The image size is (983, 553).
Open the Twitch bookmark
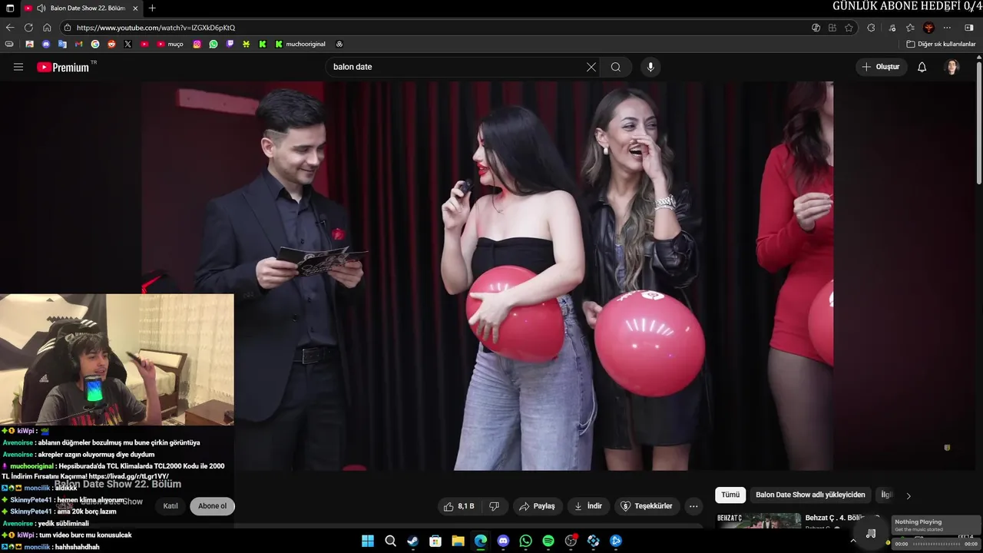tap(230, 45)
